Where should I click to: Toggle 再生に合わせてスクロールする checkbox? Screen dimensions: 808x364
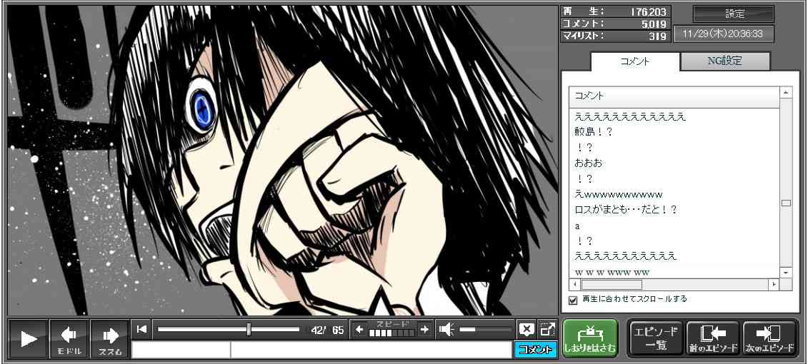(x=573, y=300)
